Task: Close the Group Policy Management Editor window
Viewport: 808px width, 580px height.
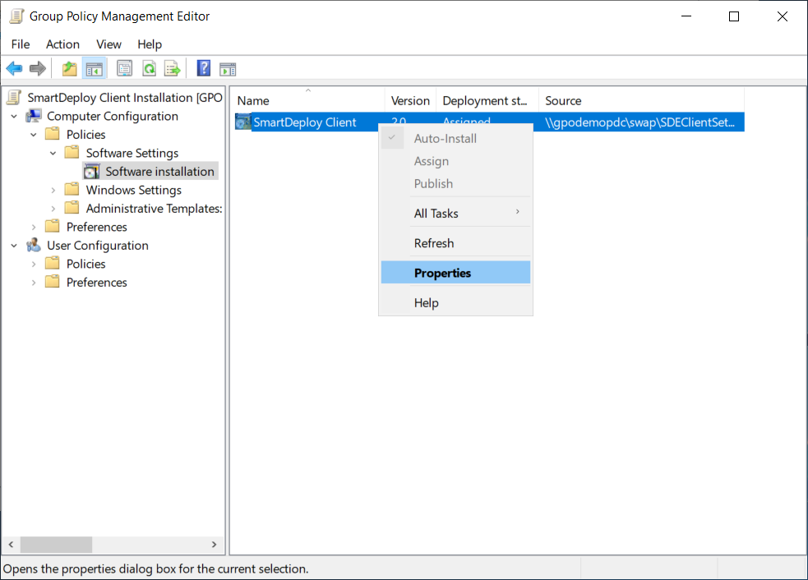Action: tap(783, 16)
